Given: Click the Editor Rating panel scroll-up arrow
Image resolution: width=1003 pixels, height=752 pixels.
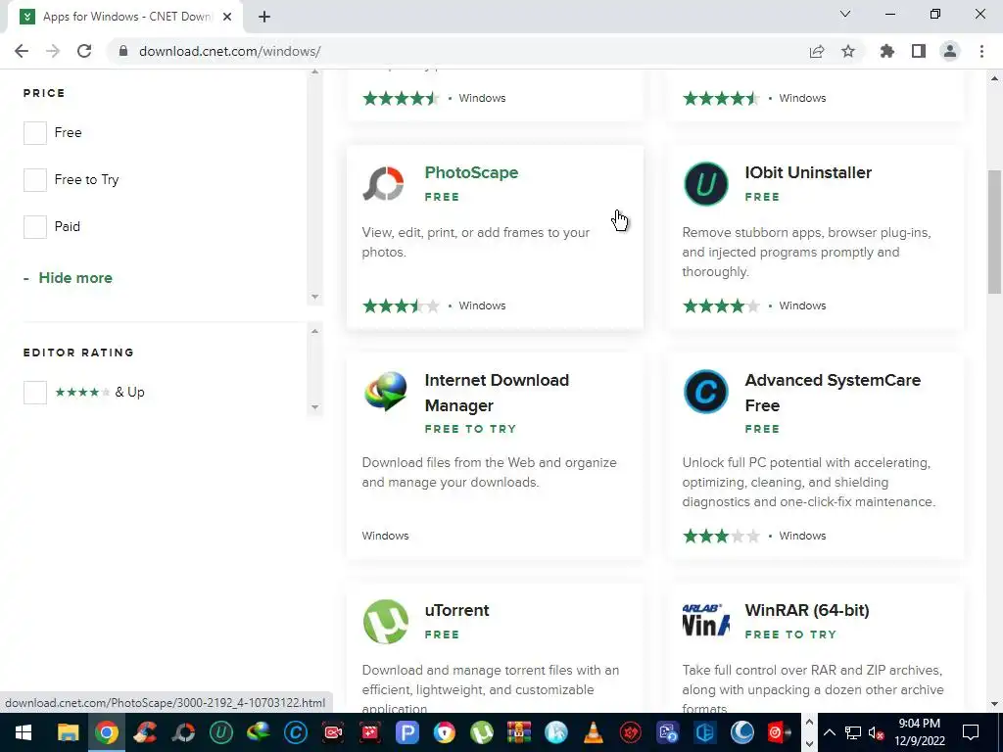Looking at the screenshot, I should point(314,331).
